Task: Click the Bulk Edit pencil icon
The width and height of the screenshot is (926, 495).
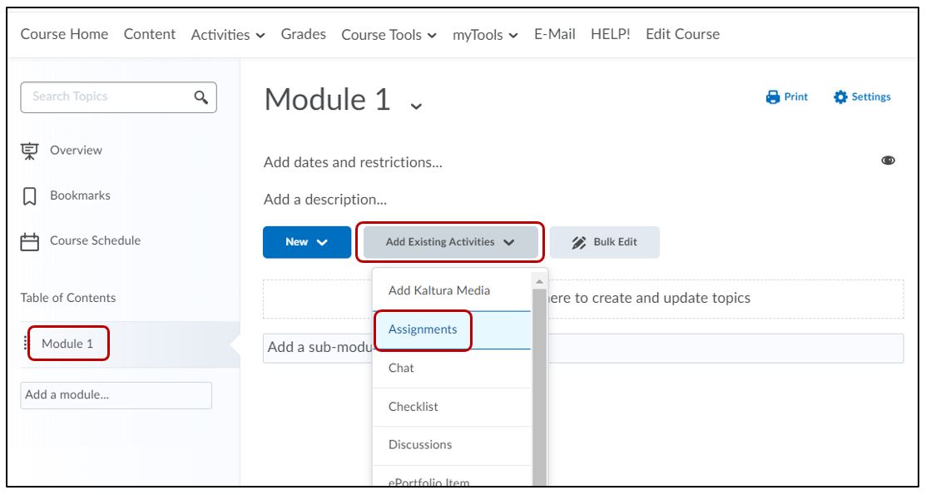Action: coord(579,242)
